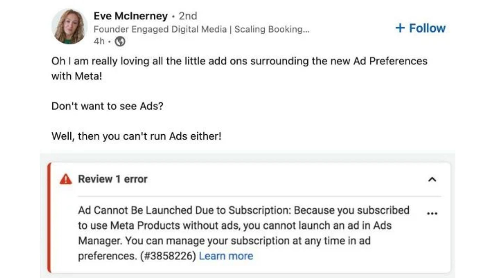Open the three-dot menu on the error message
This screenshot has width=495, height=278.
click(x=432, y=213)
